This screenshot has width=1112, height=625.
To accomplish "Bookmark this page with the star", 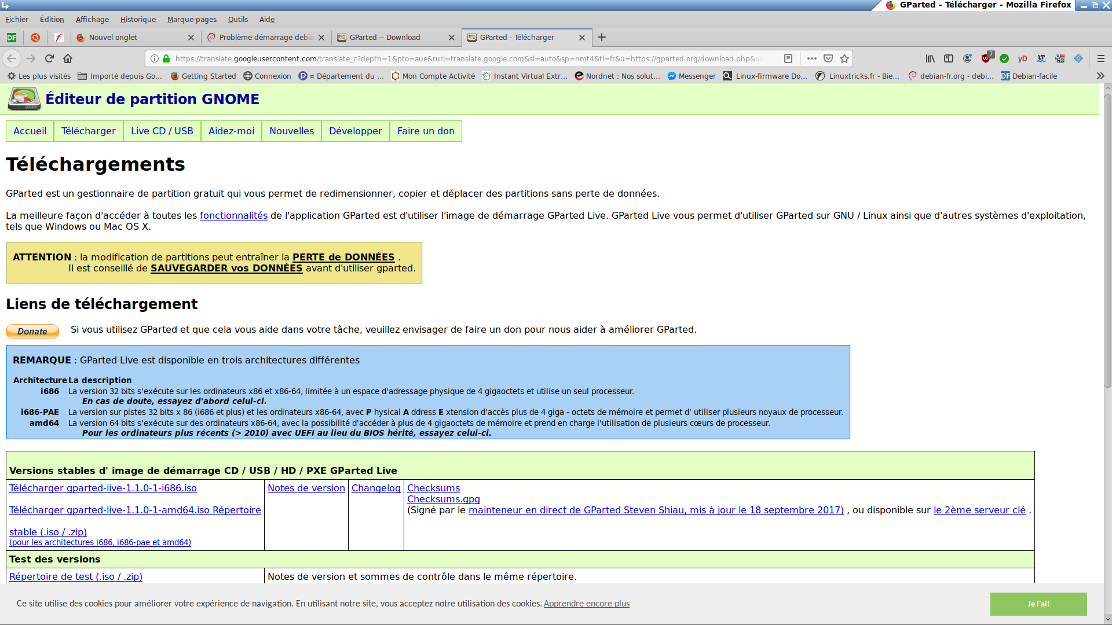I will point(844,58).
